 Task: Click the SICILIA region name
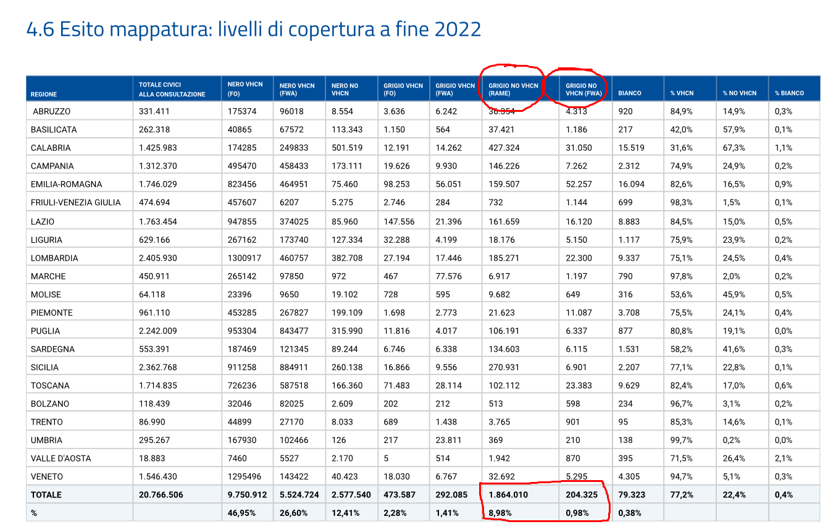point(44,367)
